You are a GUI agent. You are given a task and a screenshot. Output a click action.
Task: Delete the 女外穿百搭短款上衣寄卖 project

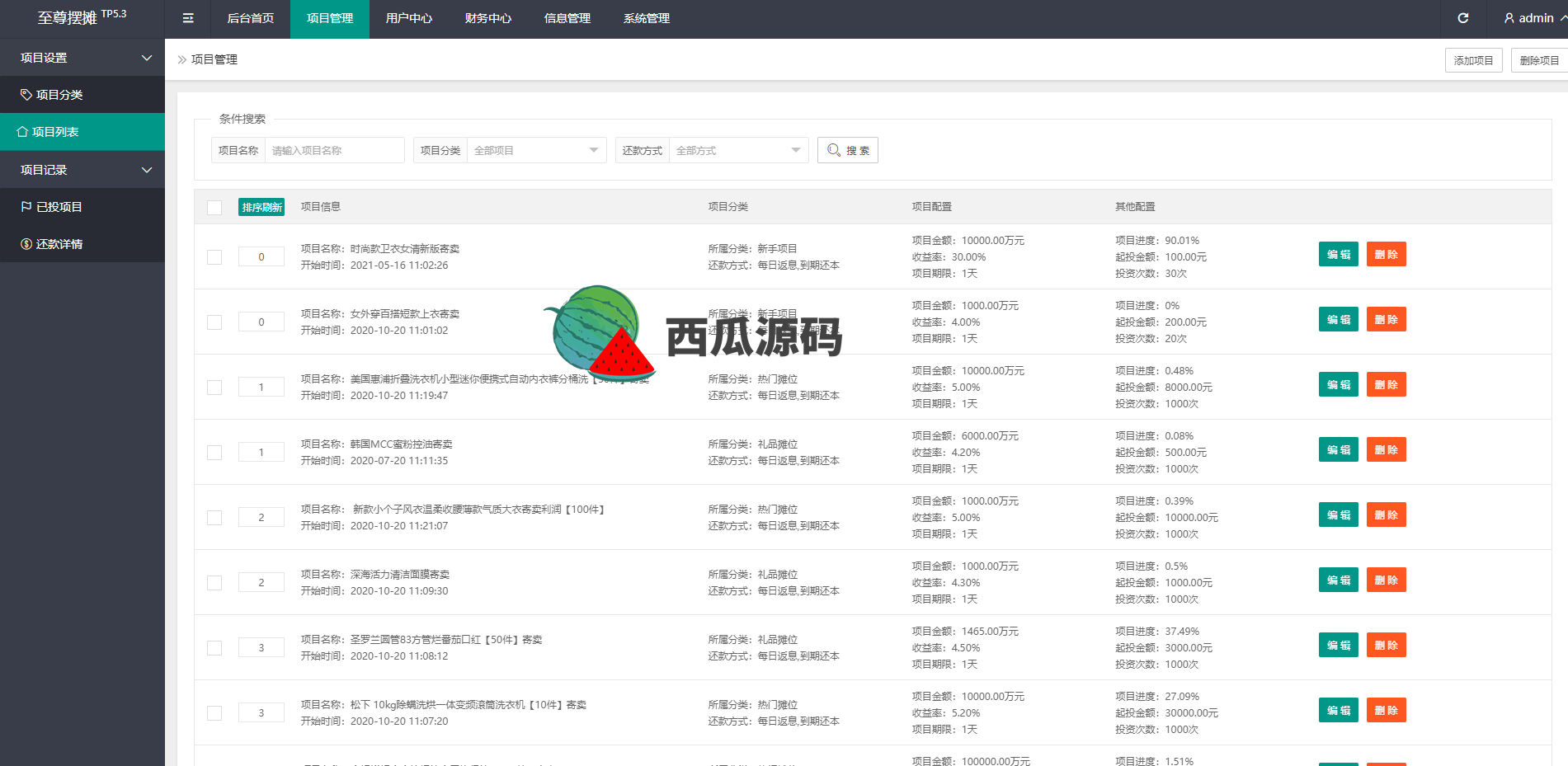click(x=1387, y=319)
